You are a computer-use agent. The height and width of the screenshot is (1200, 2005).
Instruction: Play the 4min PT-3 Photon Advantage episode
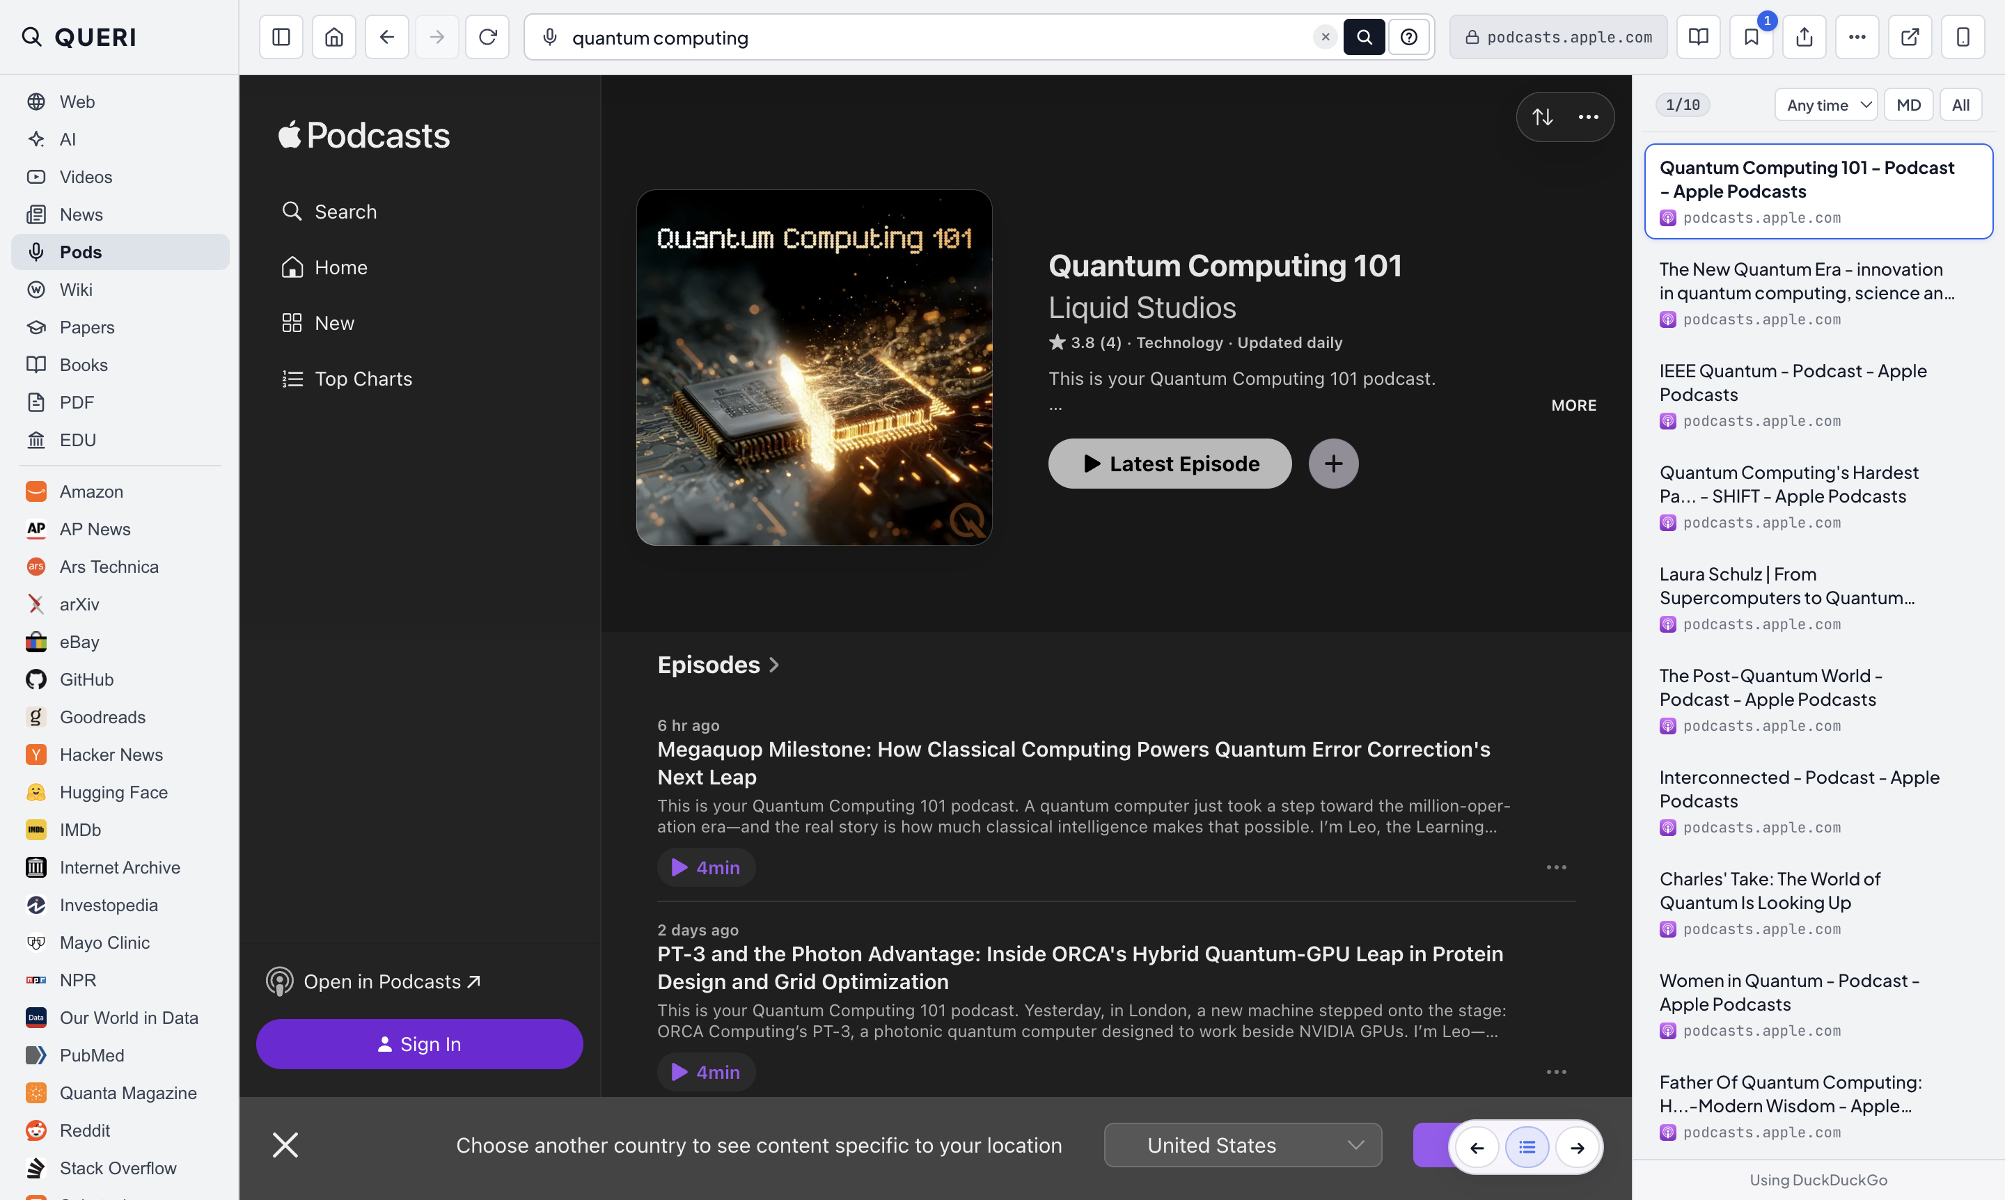tap(705, 1072)
